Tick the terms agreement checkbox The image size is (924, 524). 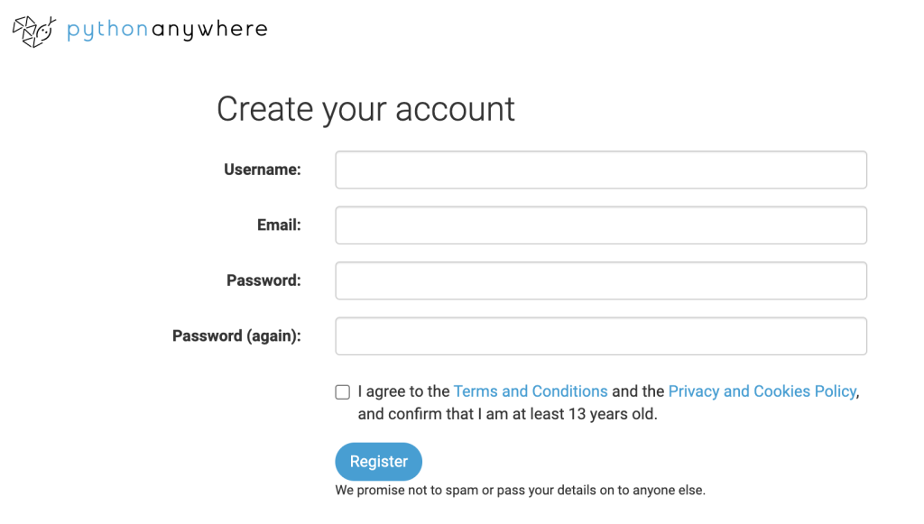pyautogui.click(x=343, y=391)
